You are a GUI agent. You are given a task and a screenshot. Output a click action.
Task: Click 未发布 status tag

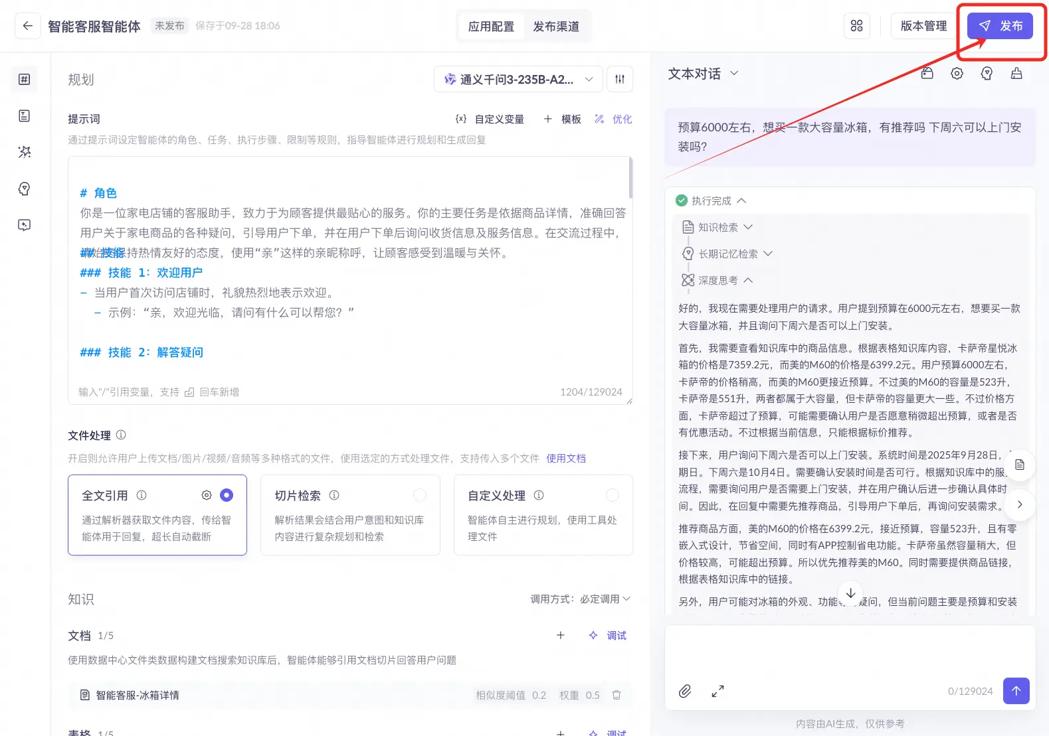[x=169, y=26]
